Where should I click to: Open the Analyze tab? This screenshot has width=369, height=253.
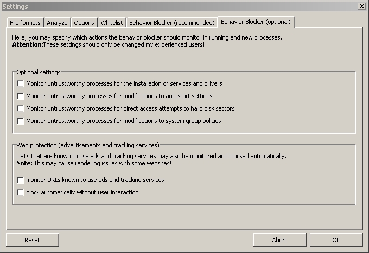[x=57, y=23]
